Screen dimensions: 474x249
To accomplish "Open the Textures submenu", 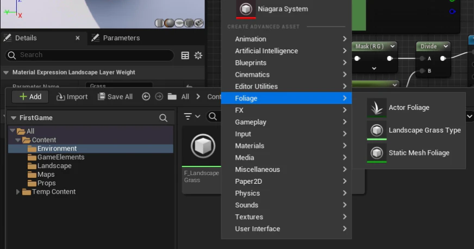I will [286, 217].
